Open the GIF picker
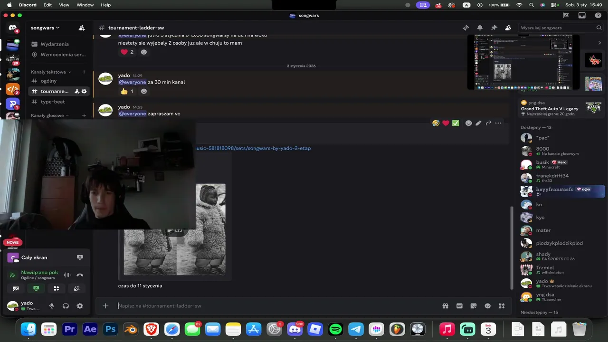The image size is (608, 342). tap(459, 306)
